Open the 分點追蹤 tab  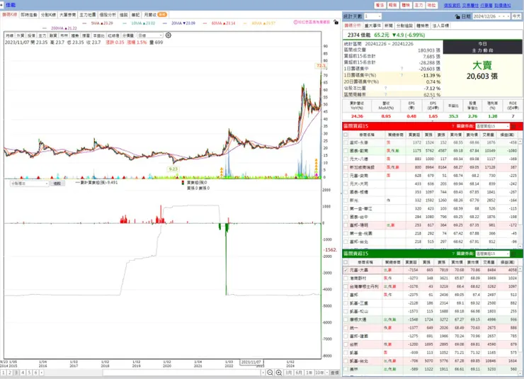pyautogui.click(x=405, y=26)
